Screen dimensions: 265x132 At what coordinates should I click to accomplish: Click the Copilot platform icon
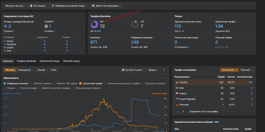point(4,48)
